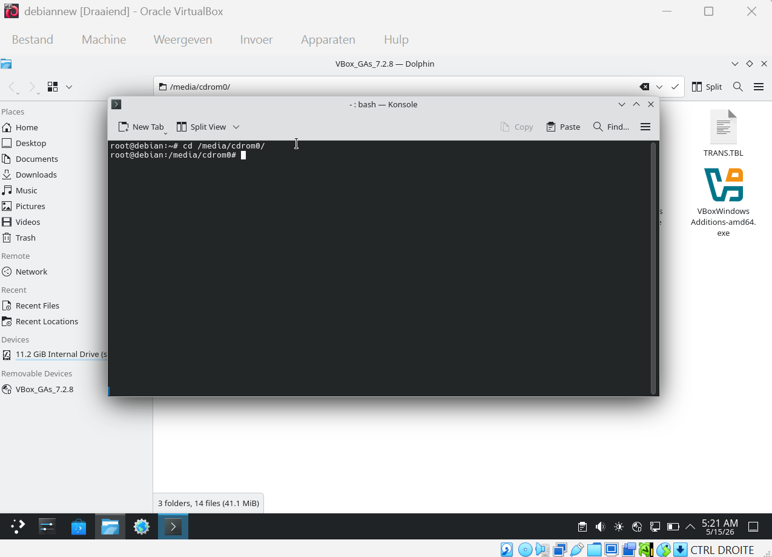Image resolution: width=772 pixels, height=557 pixels.
Task: Expand hidden system tray icons
Action: 690,527
